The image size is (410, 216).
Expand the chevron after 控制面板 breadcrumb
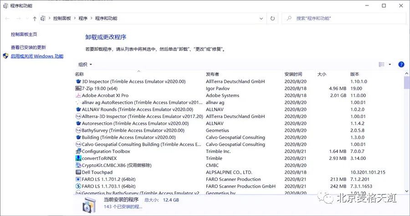tap(75, 18)
